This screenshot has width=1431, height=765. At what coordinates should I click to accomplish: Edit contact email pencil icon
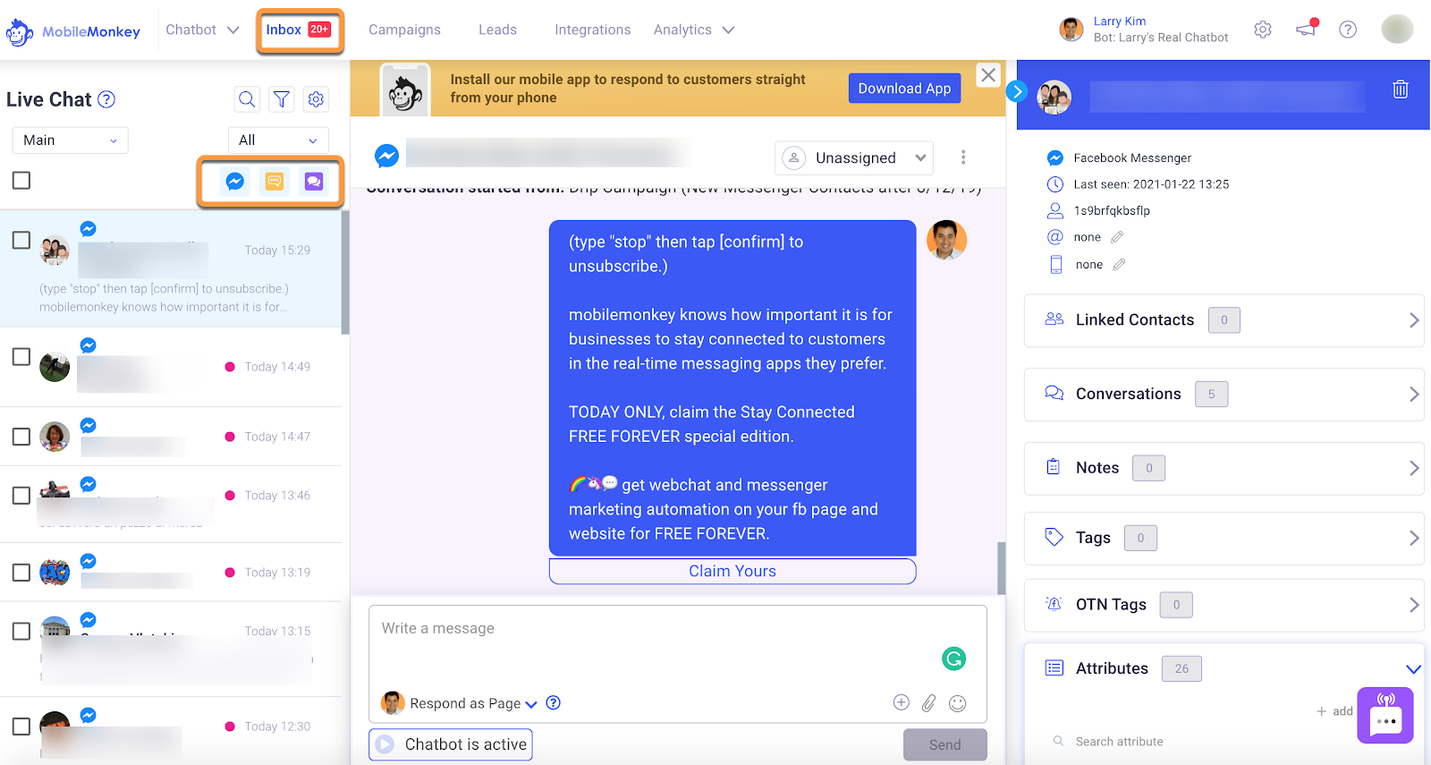coord(1117,237)
